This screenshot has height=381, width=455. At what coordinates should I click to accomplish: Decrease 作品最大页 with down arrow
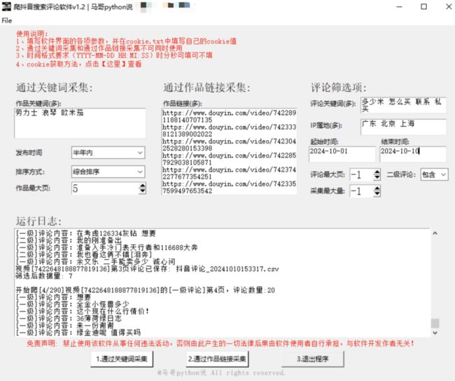142,191
